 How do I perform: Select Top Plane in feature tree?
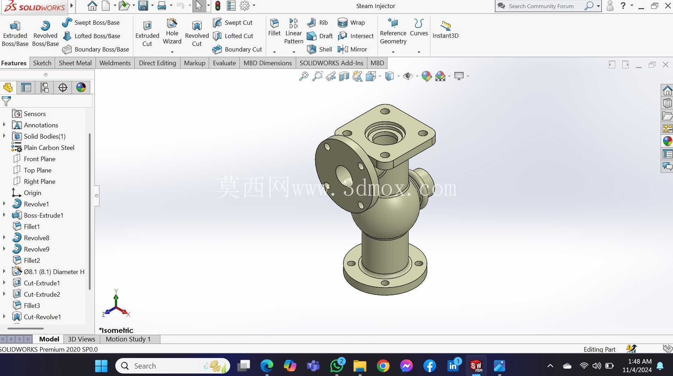tap(38, 170)
